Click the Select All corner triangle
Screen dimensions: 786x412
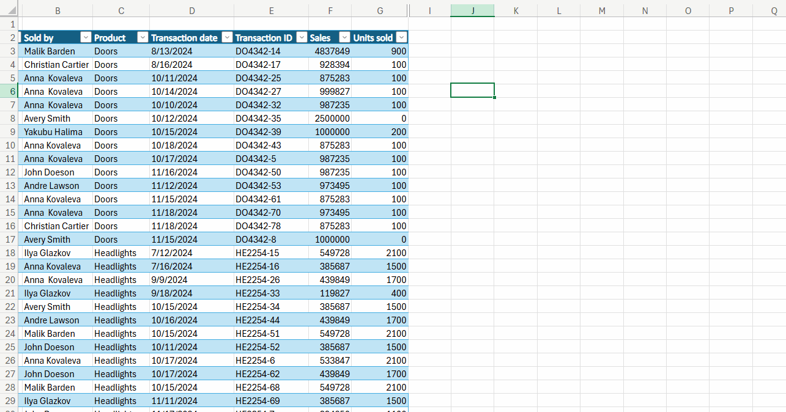(9, 10)
